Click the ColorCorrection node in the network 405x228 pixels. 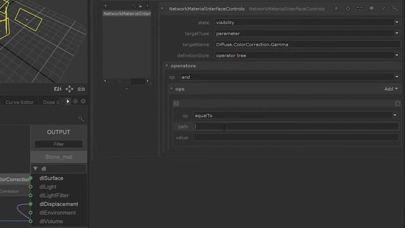click(15, 179)
